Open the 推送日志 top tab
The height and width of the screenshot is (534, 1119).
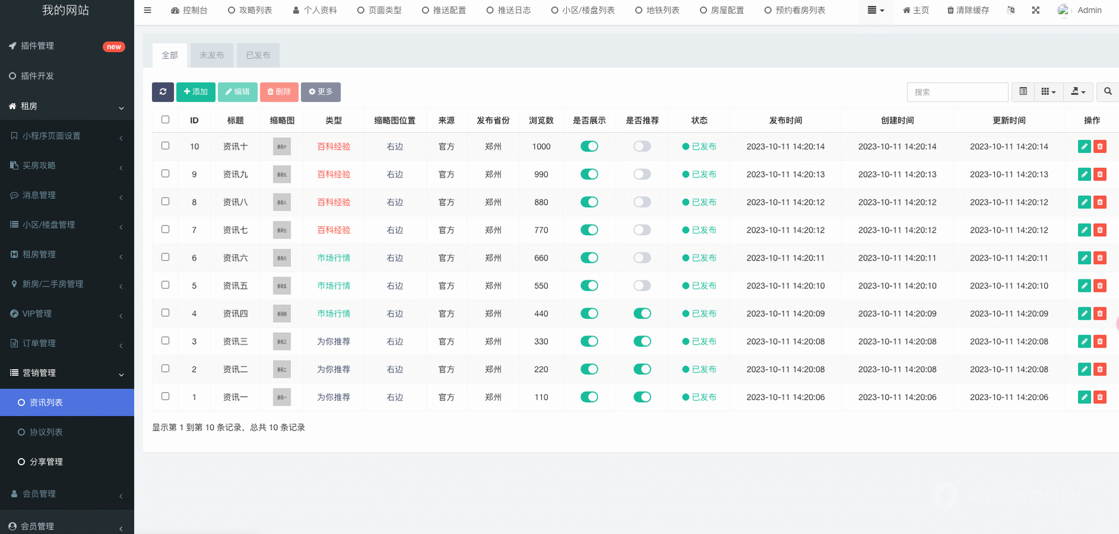pos(508,10)
